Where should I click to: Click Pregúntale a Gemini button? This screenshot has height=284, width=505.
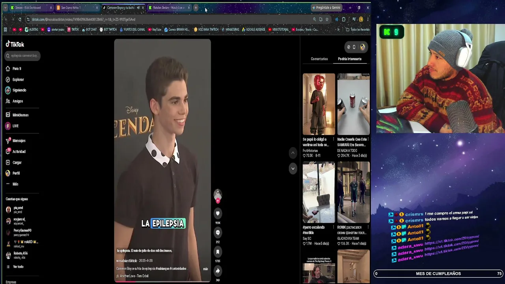[326, 7]
